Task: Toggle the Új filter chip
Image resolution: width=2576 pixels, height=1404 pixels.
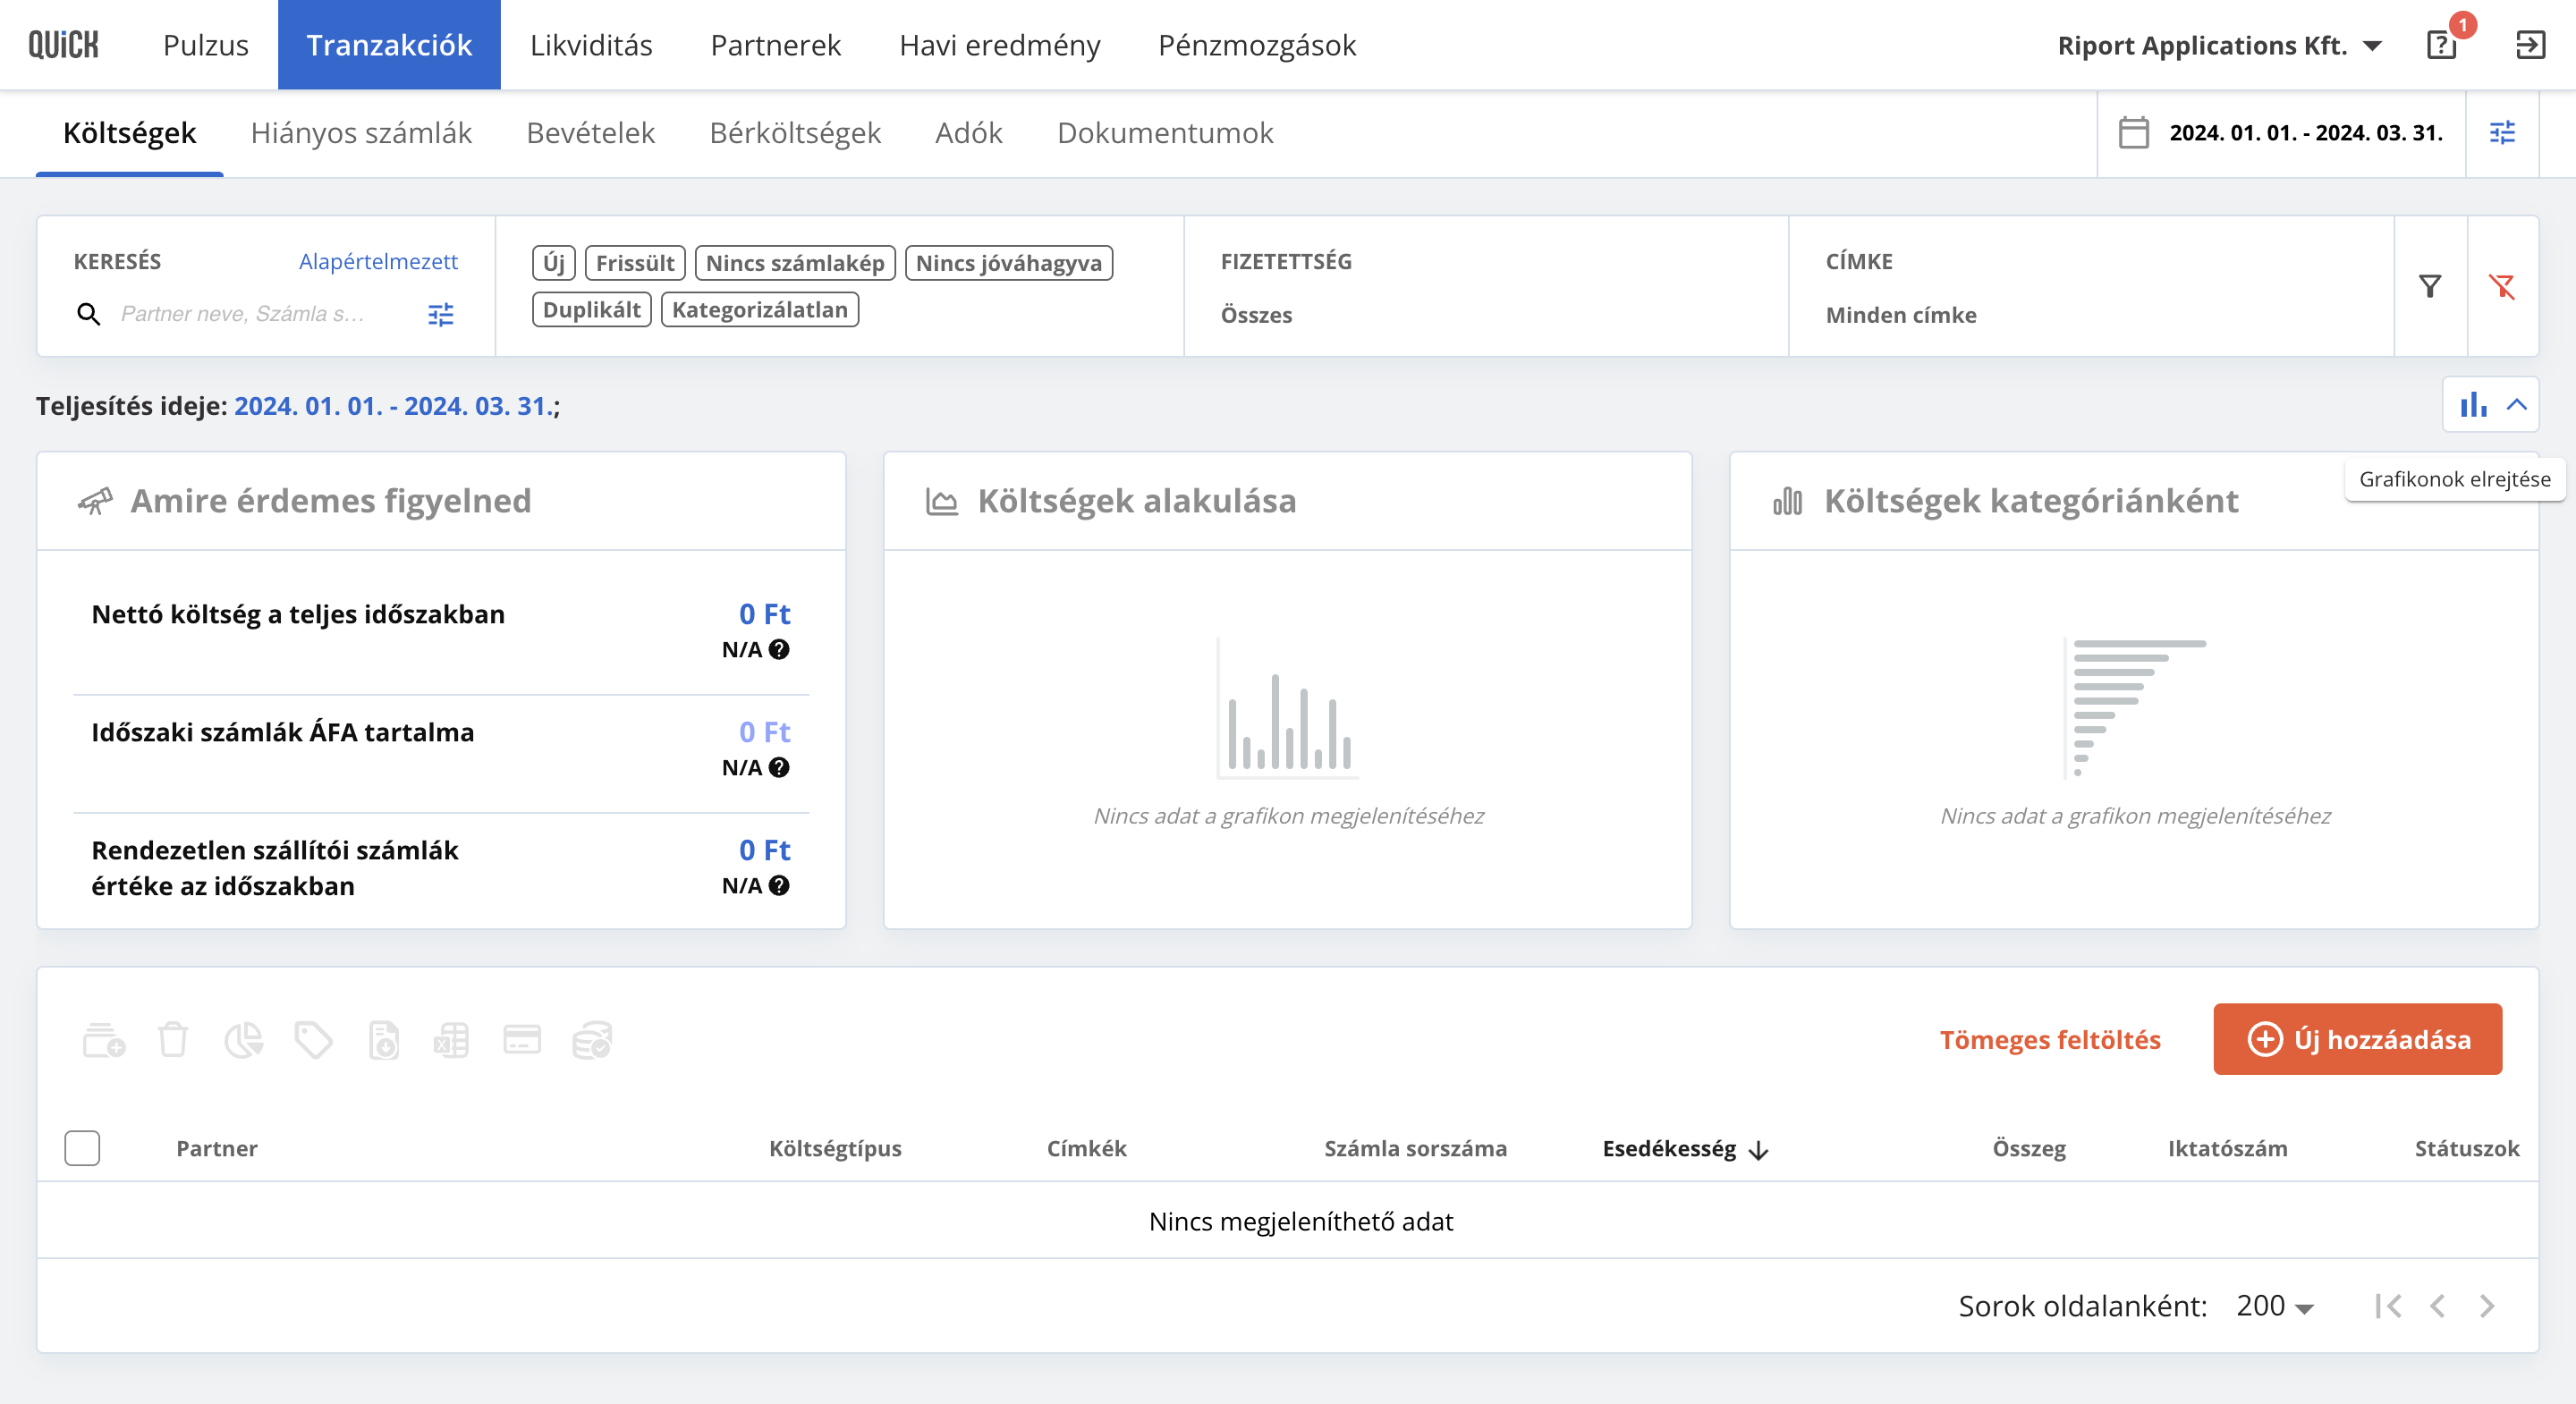Action: coord(554,263)
